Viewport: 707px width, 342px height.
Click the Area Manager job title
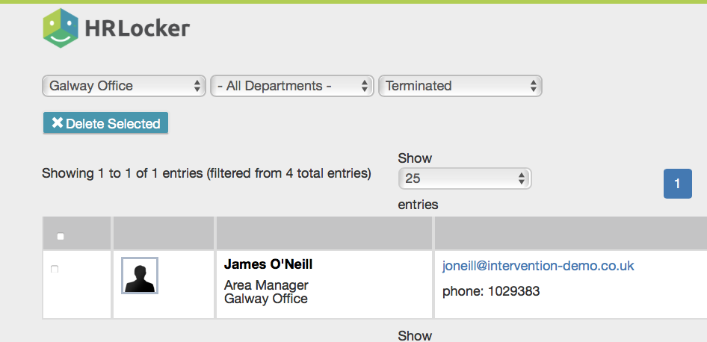click(266, 285)
